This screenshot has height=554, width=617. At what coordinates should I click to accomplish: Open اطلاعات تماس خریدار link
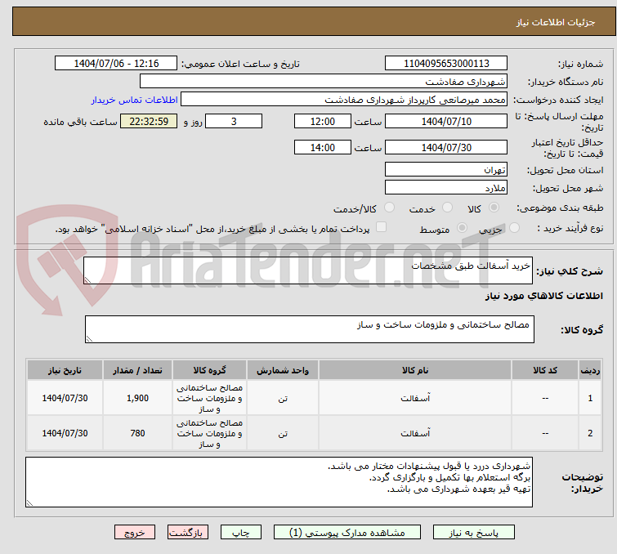[x=134, y=100]
